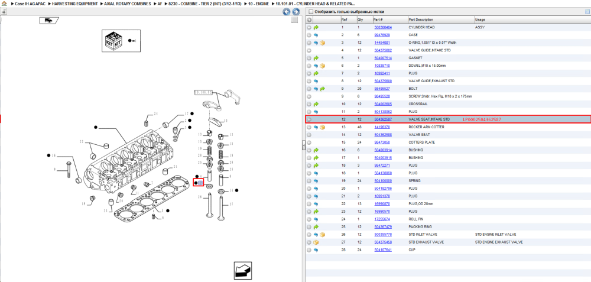This screenshot has width=591, height=282.
Task: Select gray circle in CUP row
Action: [309, 249]
